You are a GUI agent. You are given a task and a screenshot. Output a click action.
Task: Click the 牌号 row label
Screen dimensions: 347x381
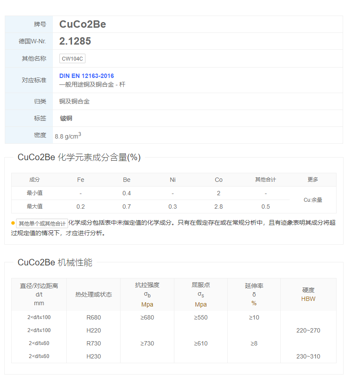pyautogui.click(x=40, y=24)
